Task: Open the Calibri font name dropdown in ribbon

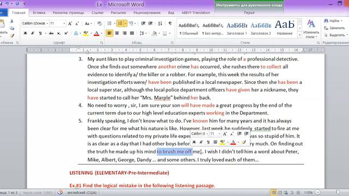Action: click(x=47, y=23)
